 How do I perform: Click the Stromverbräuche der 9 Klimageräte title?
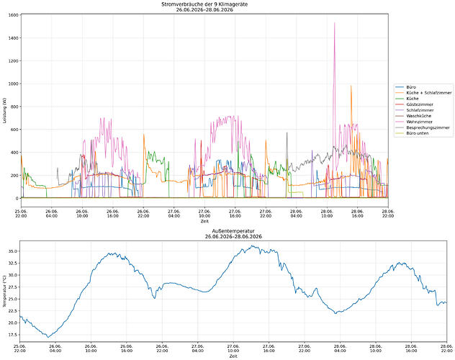(x=204, y=4)
